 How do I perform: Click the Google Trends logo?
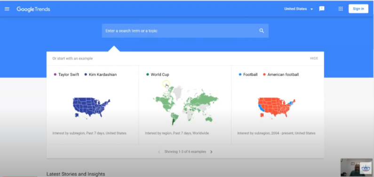coord(33,9)
